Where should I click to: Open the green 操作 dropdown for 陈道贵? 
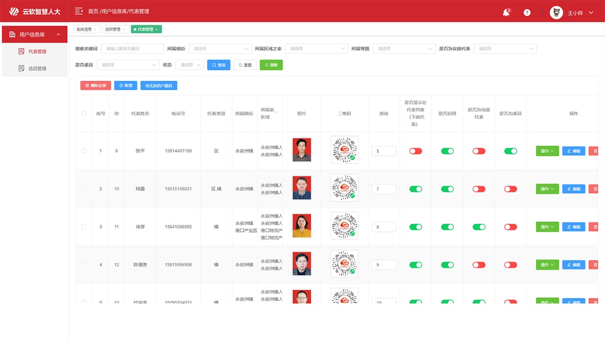547,265
